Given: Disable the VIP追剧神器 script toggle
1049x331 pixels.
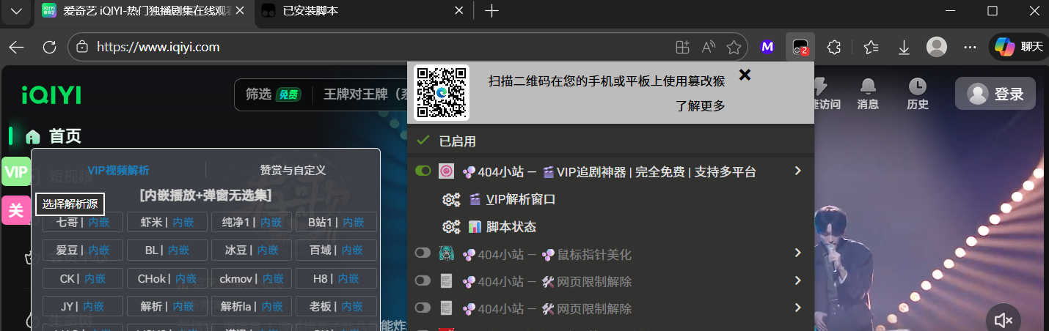Looking at the screenshot, I should 423,171.
